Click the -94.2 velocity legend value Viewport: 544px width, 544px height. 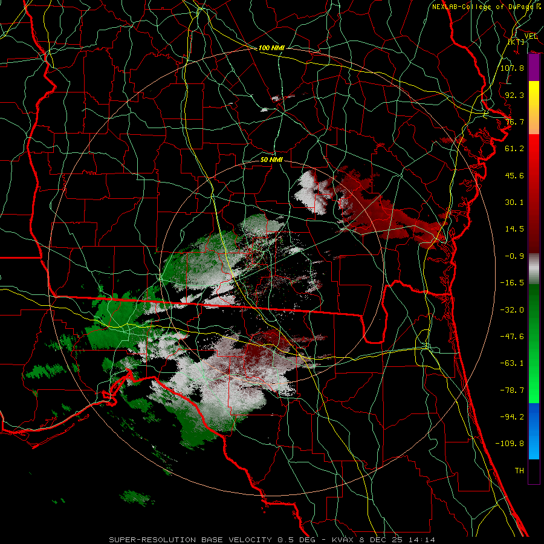tap(512, 417)
